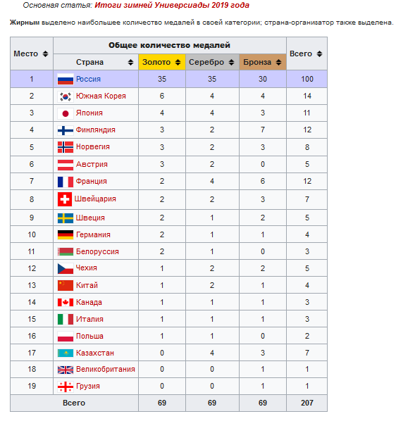The height and width of the screenshot is (433, 396).
Task: Sort by Серебро column arrows
Action: click(x=231, y=62)
